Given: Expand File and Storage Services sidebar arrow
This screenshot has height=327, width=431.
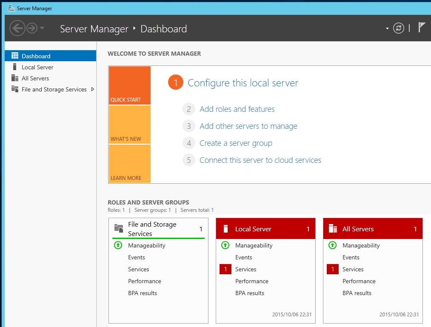Looking at the screenshot, I should click(93, 89).
